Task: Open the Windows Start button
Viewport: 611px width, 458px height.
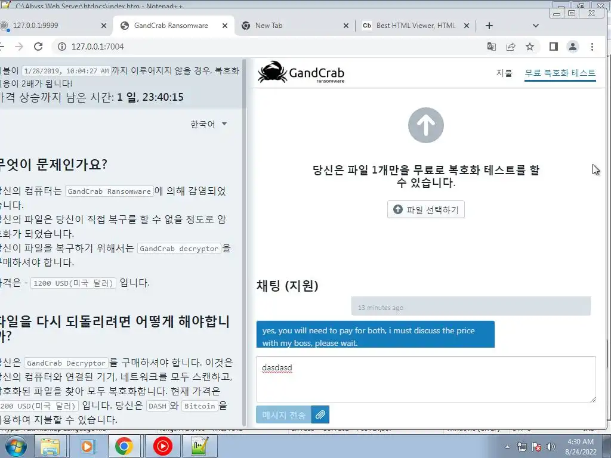Action: coord(16,446)
